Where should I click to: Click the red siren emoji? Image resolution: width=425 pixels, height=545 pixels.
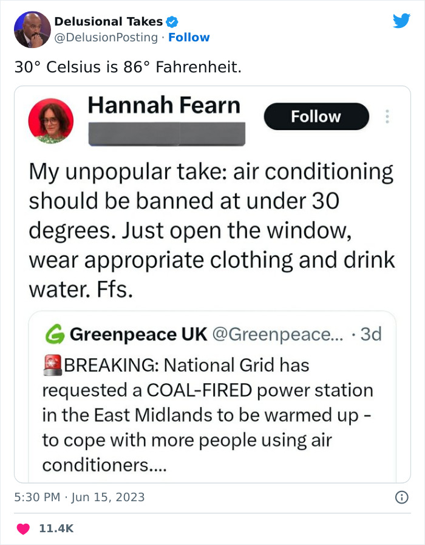[x=53, y=365]
